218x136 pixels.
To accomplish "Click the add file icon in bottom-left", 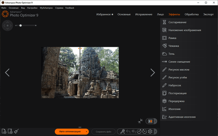I will (x=4, y=131).
